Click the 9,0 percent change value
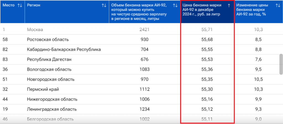Screen dimensions: 283x124 [x=258, y=119]
